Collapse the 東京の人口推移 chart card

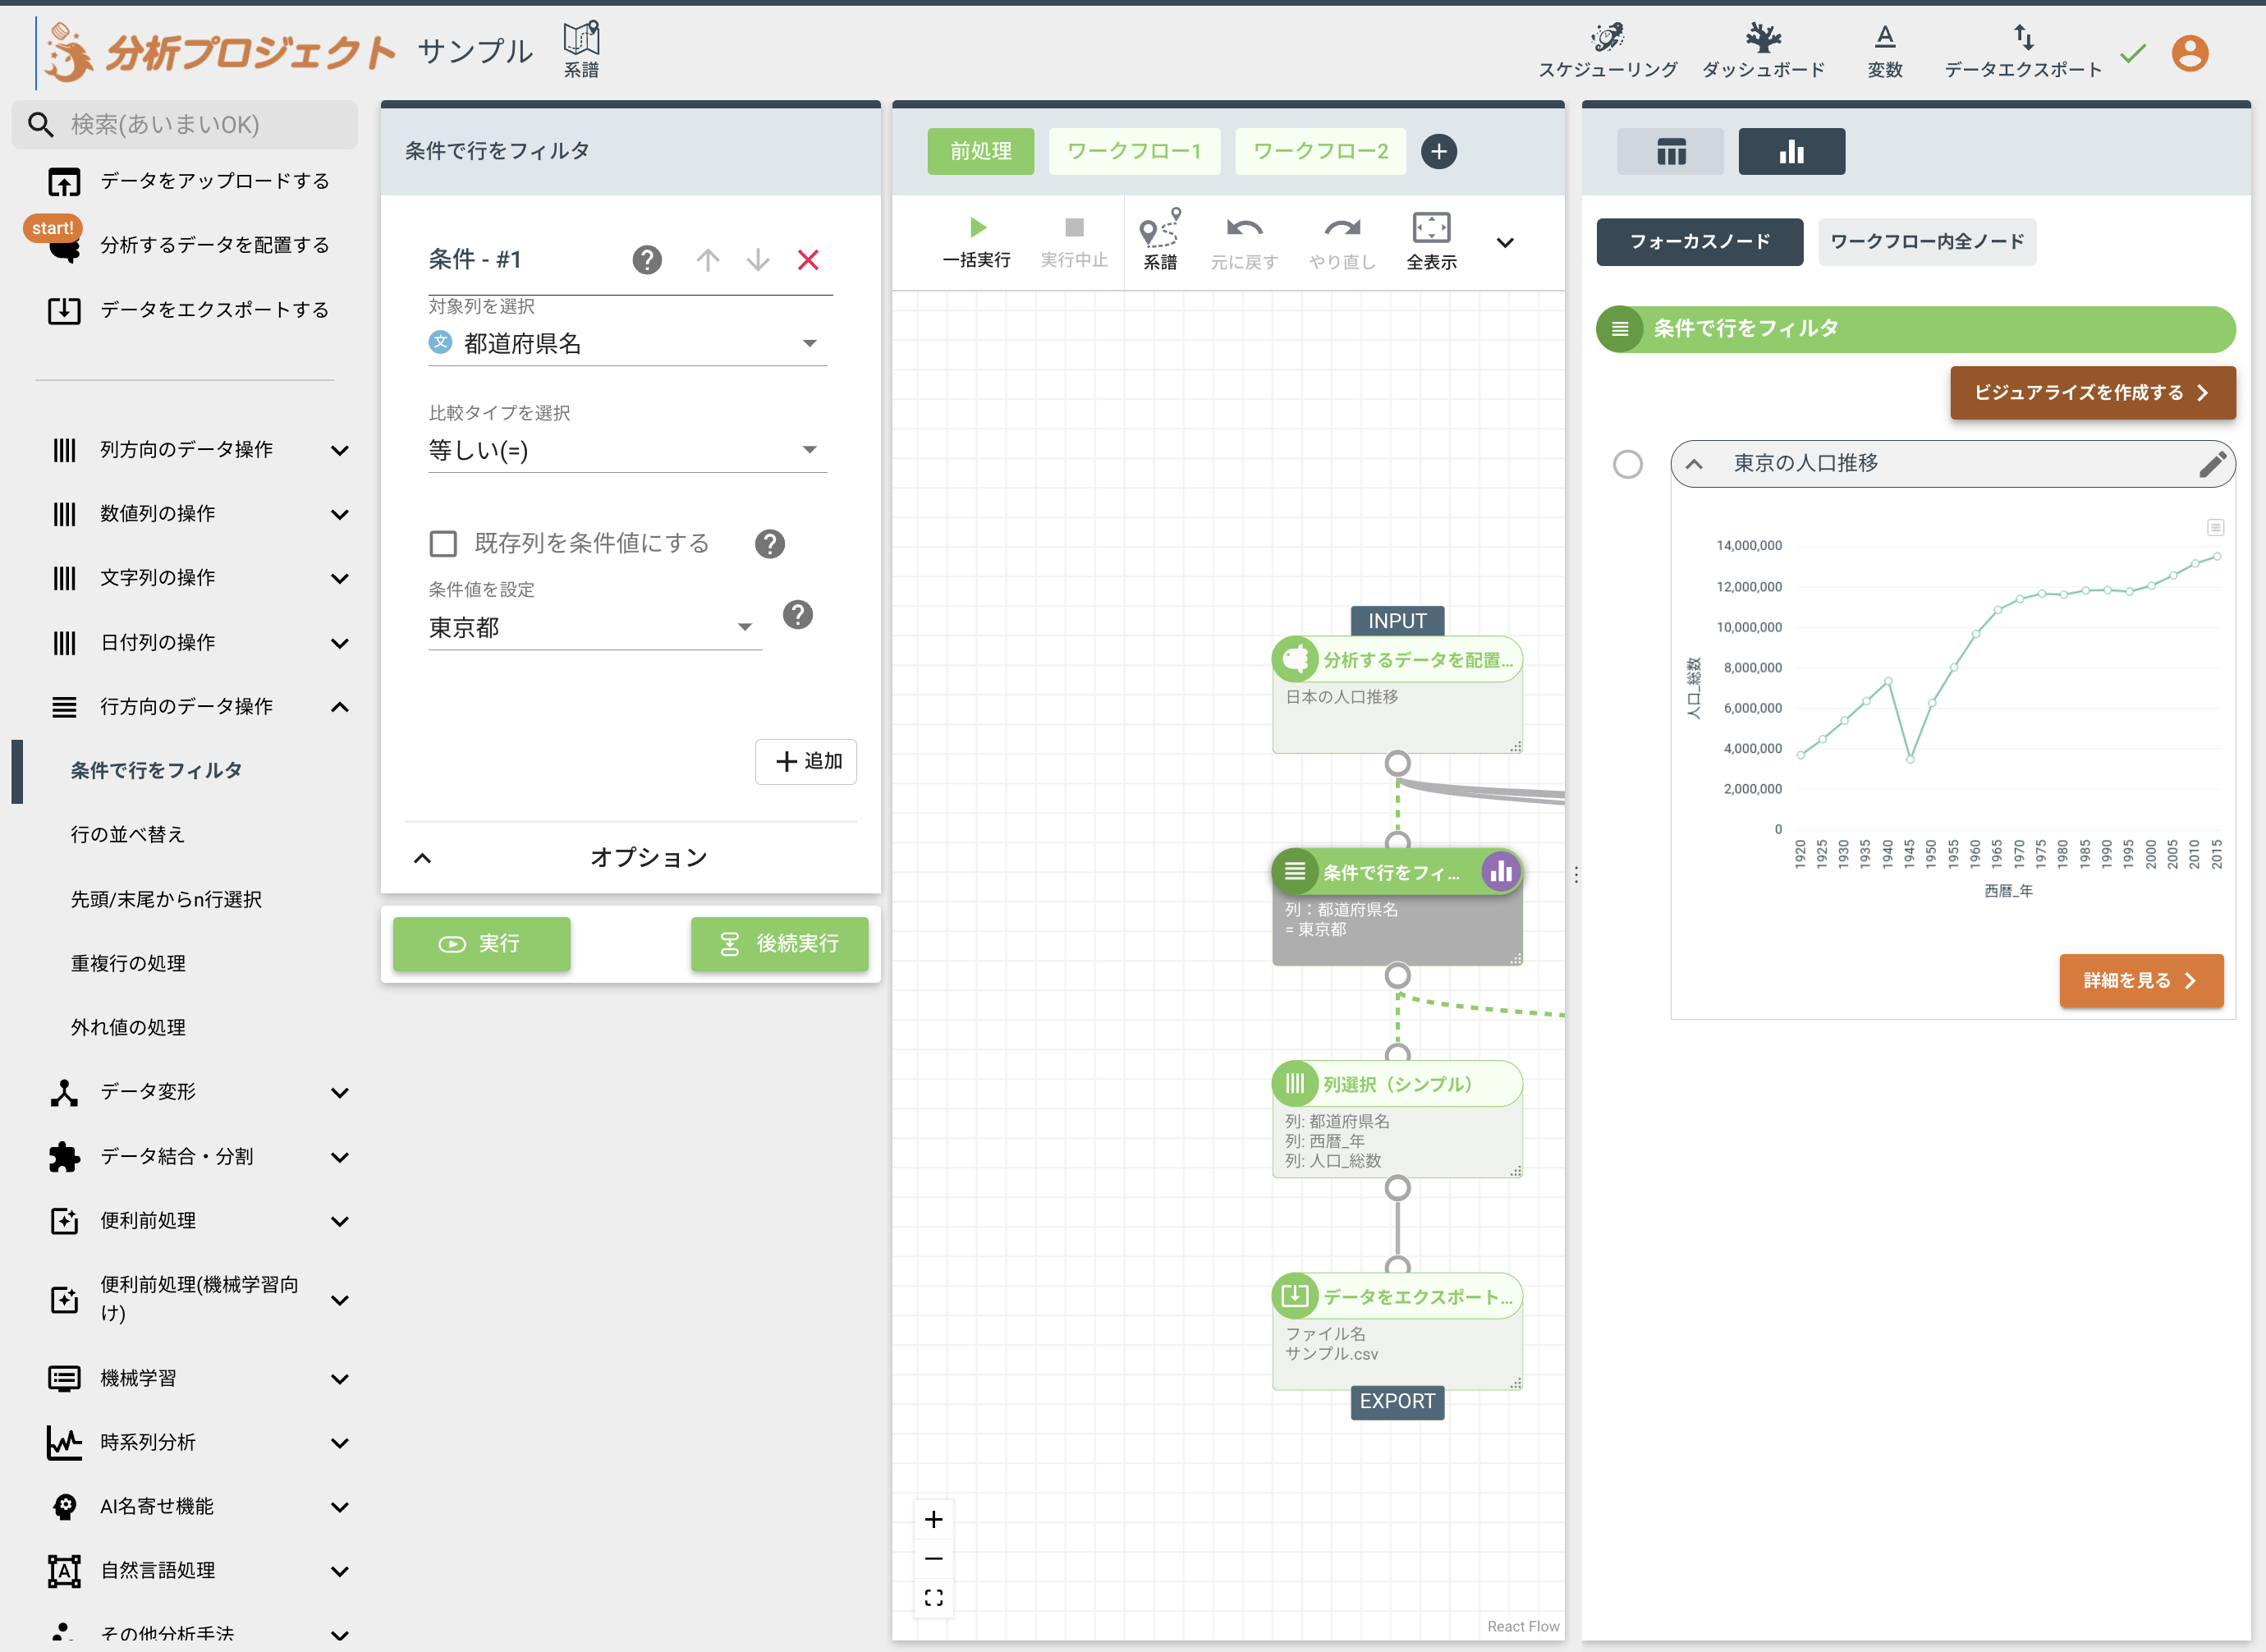pyautogui.click(x=1693, y=464)
